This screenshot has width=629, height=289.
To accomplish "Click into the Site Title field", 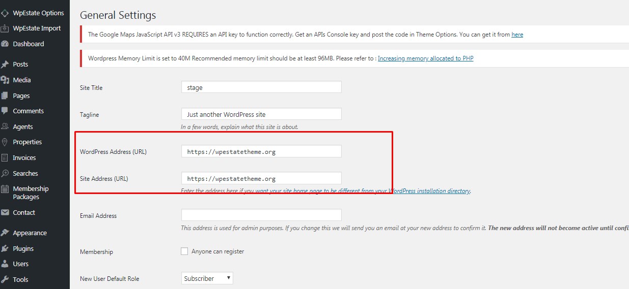I will (261, 87).
